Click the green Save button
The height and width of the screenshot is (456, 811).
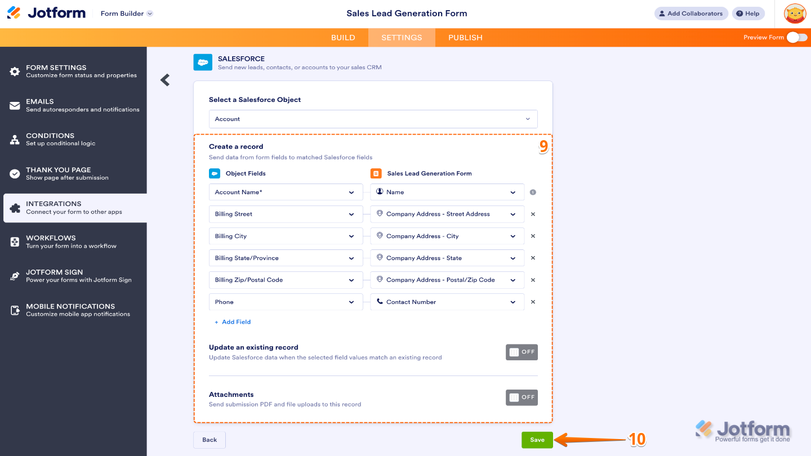tap(537, 440)
